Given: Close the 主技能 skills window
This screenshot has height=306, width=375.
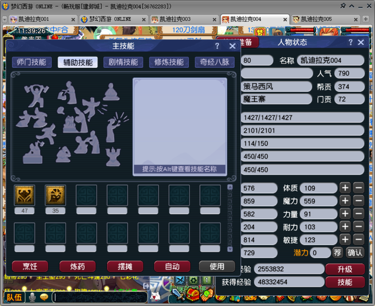Looking at the screenshot, I should [x=232, y=46].
